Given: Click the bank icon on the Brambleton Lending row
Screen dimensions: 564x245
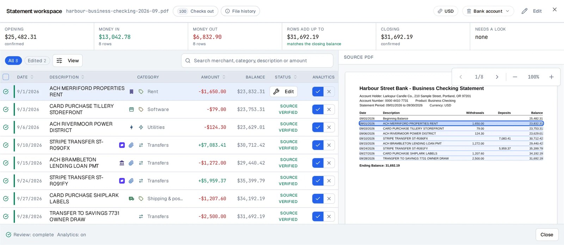Looking at the screenshot, I should (x=122, y=163).
